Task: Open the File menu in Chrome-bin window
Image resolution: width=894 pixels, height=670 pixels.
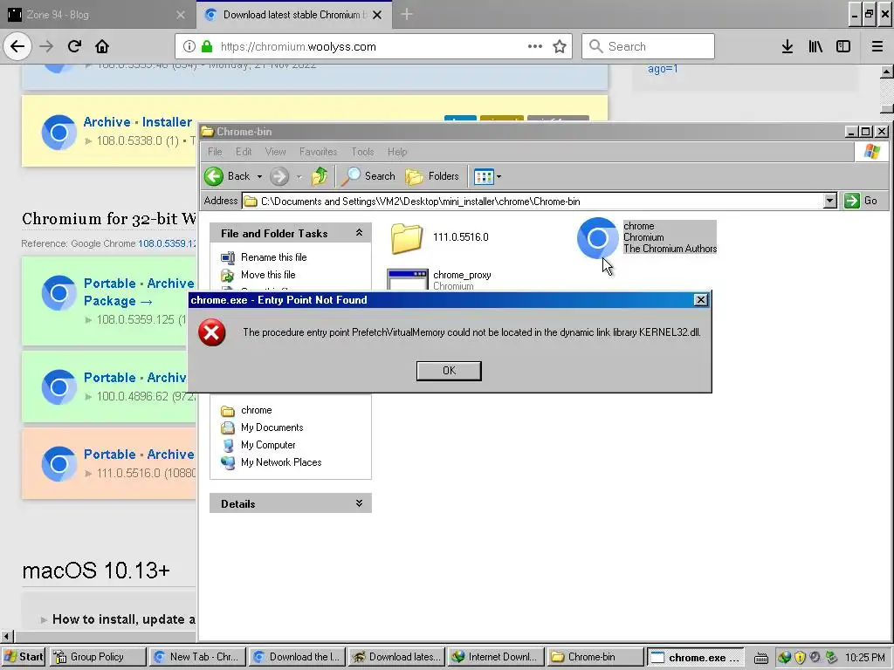Action: coord(215,152)
